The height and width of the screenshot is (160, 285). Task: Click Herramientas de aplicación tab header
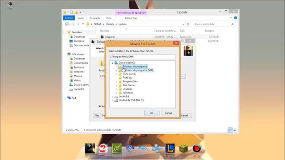131,13
